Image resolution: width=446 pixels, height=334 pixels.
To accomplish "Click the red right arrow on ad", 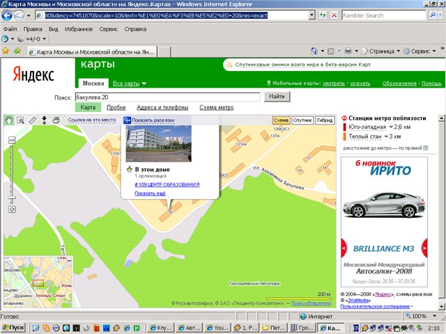I will 424,248.
